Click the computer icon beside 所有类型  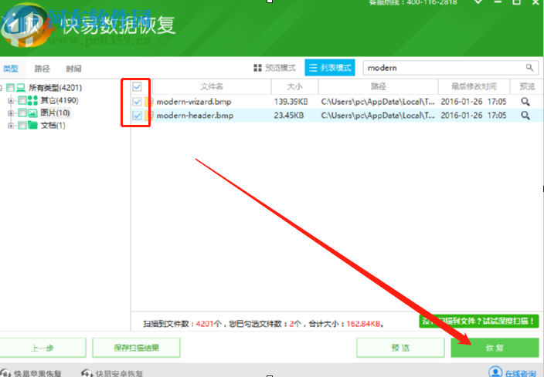click(x=21, y=88)
